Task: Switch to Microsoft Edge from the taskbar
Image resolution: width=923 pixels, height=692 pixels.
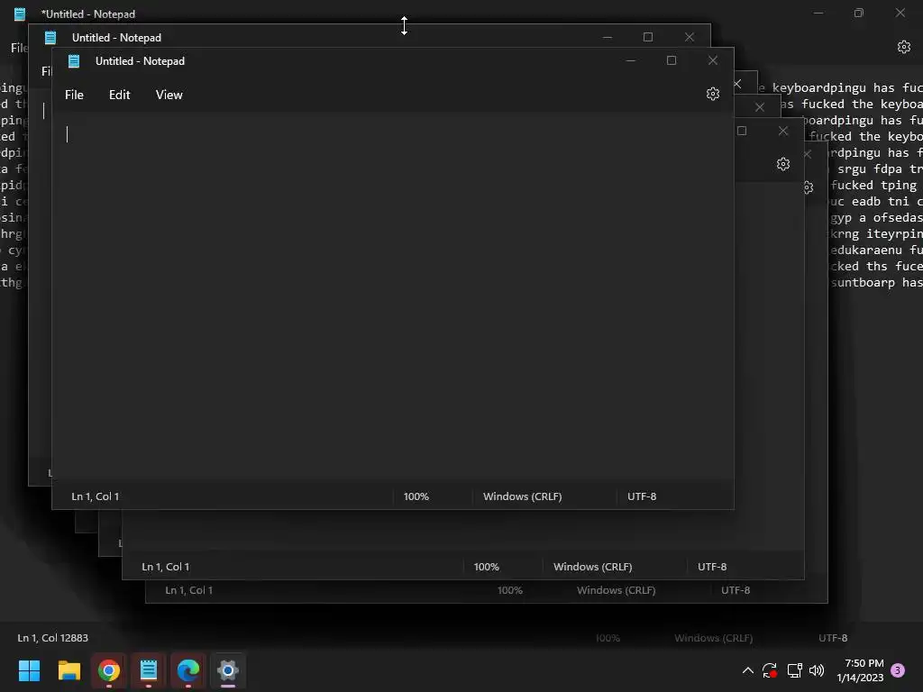Action: click(188, 670)
